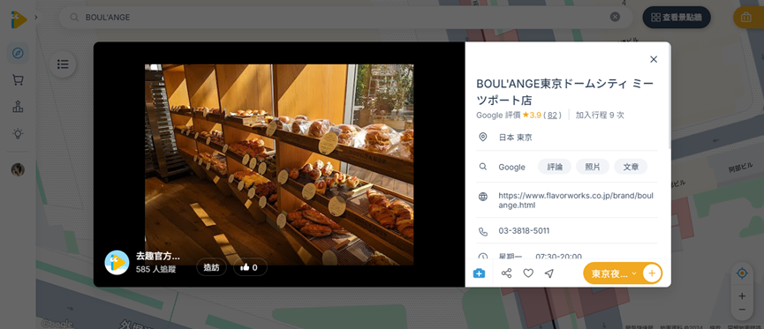Open the flavorworks.co.jp website link

pyautogui.click(x=576, y=200)
